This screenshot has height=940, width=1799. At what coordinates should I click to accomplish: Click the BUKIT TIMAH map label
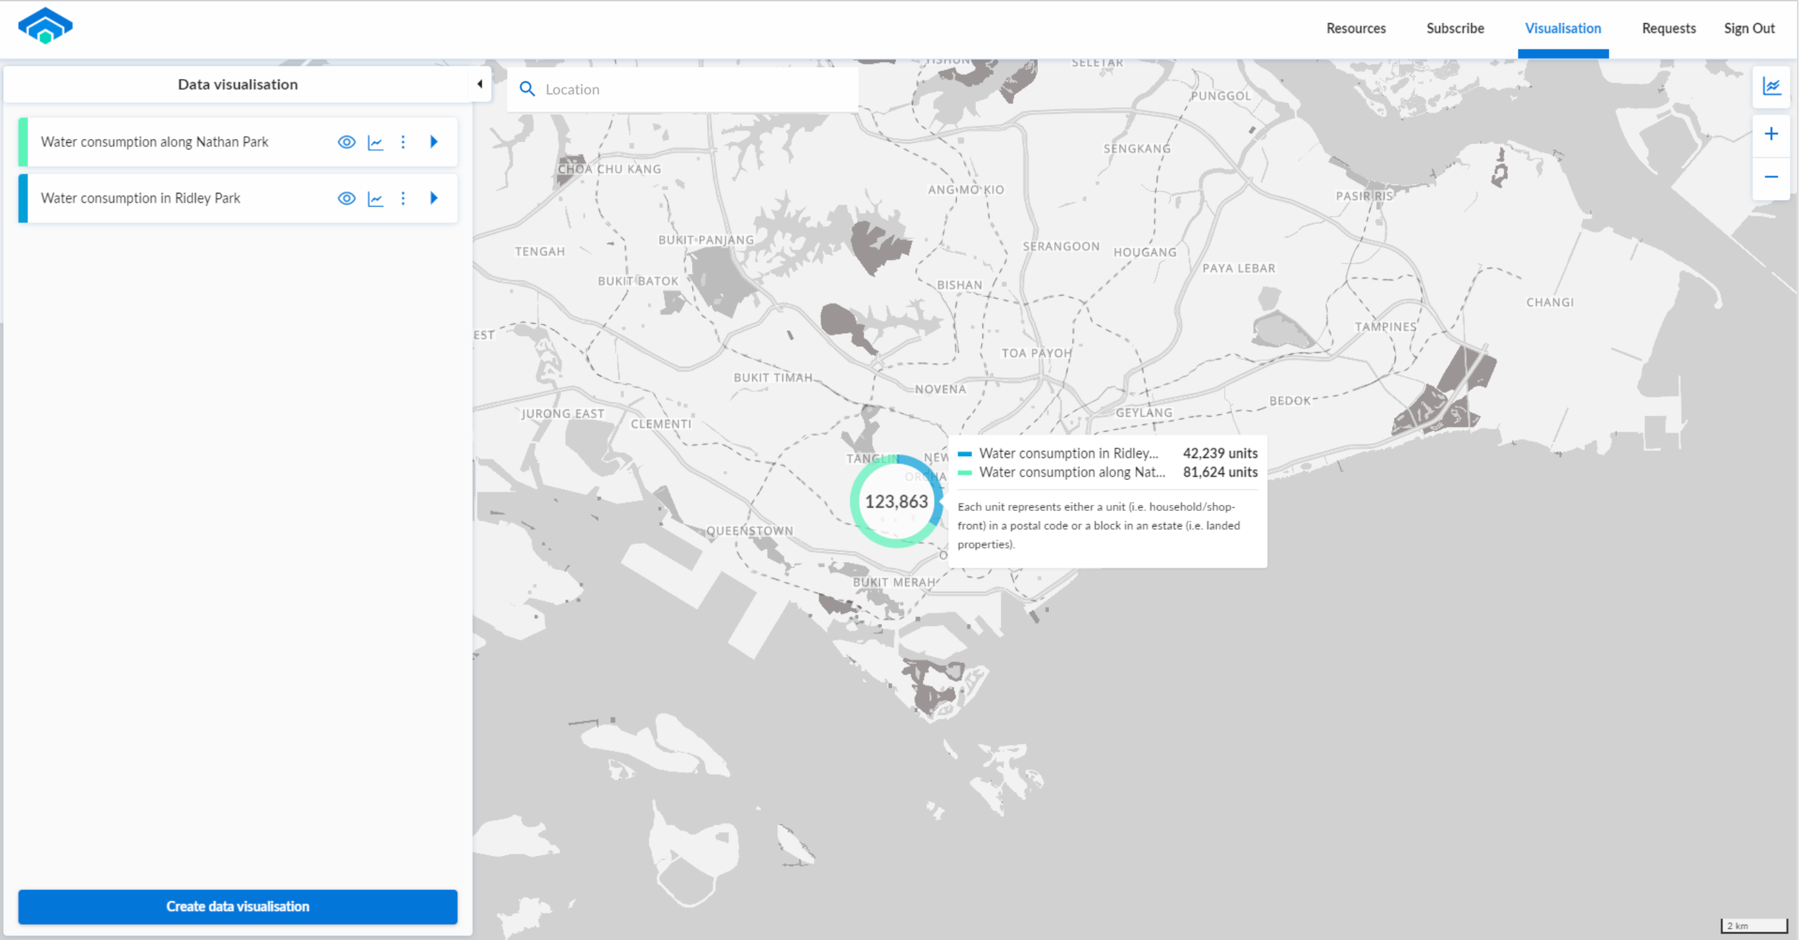tap(773, 378)
